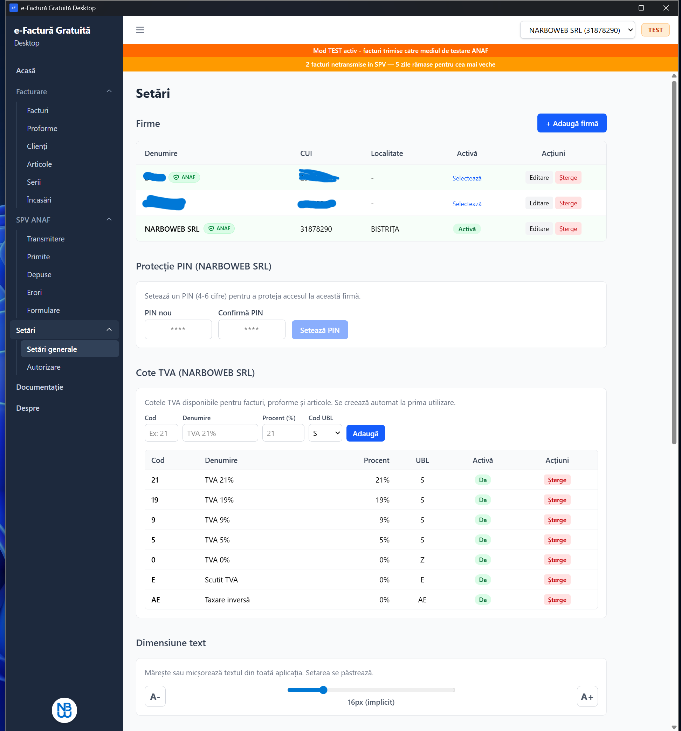
Task: Click the NB logo at the sidebar bottom
Action: click(x=64, y=710)
